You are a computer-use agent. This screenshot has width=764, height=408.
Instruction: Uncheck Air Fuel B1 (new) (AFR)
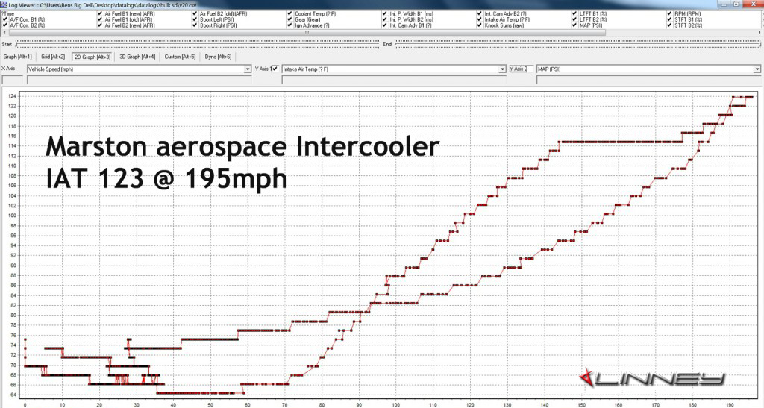click(100, 14)
